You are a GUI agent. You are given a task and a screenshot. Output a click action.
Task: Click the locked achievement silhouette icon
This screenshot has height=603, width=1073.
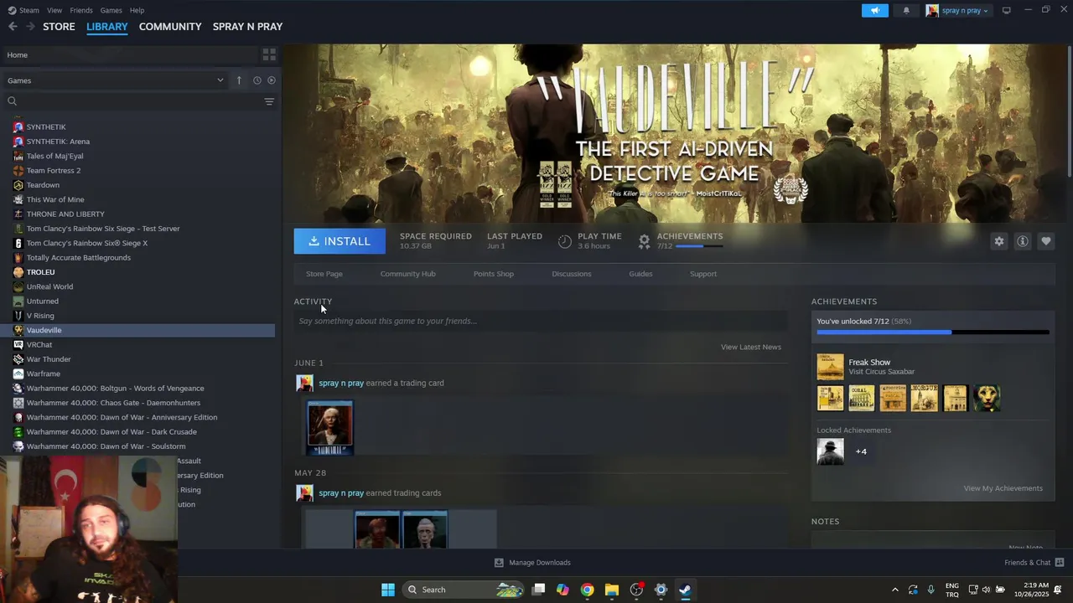coord(831,451)
